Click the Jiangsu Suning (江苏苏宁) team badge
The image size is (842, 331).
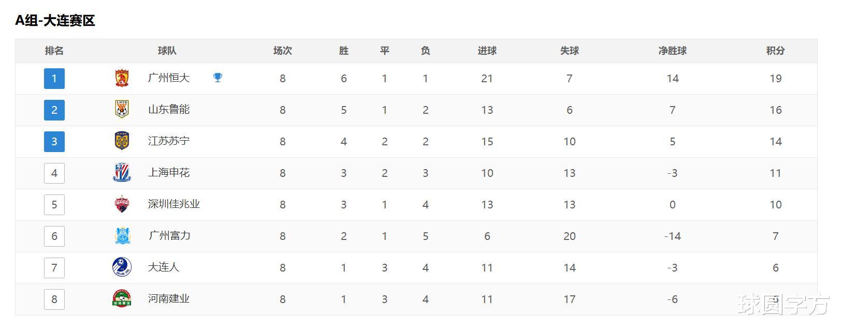click(x=122, y=141)
